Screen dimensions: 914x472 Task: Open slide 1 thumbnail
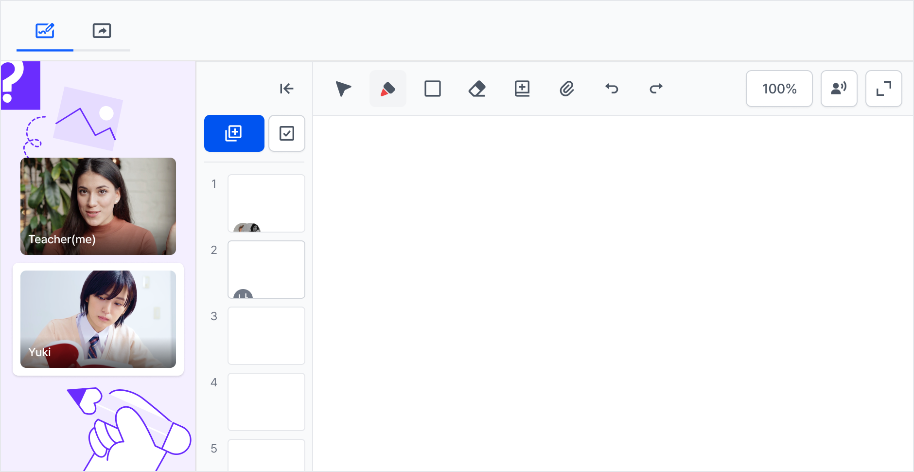(266, 203)
